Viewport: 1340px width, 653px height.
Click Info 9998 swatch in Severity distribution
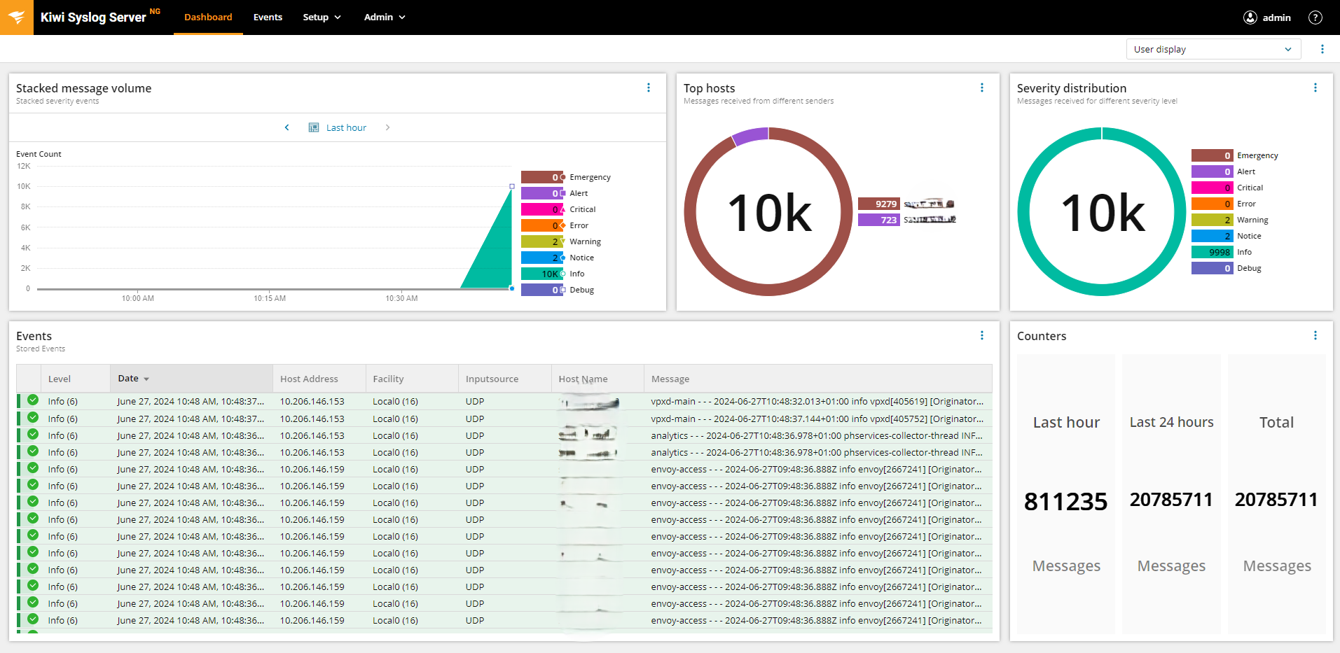click(1212, 252)
